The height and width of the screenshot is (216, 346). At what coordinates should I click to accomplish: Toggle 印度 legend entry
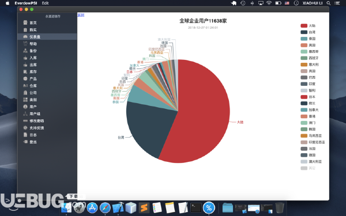(308, 84)
